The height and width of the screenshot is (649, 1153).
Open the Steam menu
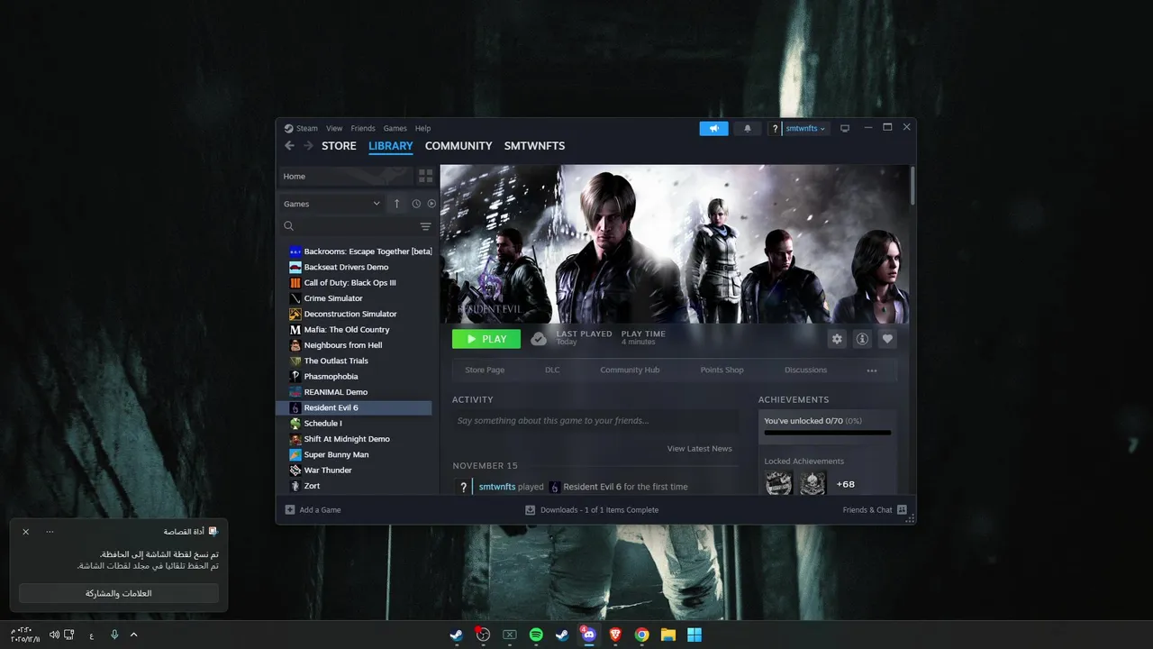point(307,128)
